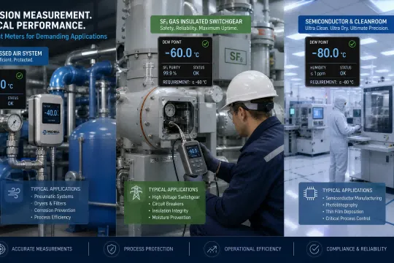Click the chart icon next to Operational Efficiency
394x263 pixels.
(x=212, y=249)
